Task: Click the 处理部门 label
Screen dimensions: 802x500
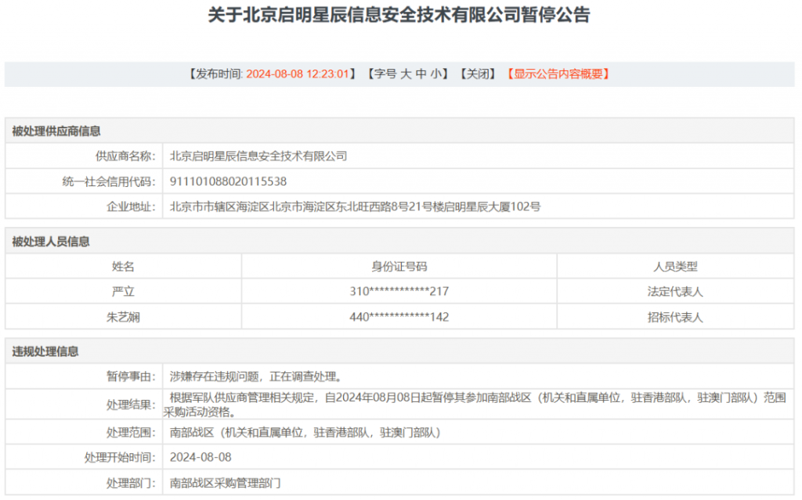Action: tap(131, 483)
